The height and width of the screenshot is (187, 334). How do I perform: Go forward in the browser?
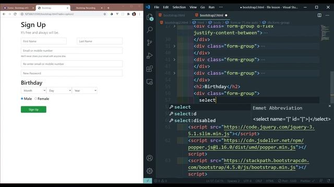[x=9, y=14]
